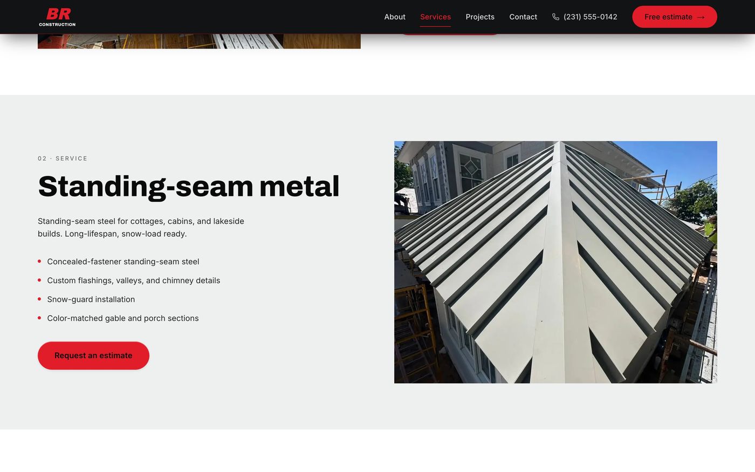Open the Projects page
The image size is (755, 472).
[480, 17]
